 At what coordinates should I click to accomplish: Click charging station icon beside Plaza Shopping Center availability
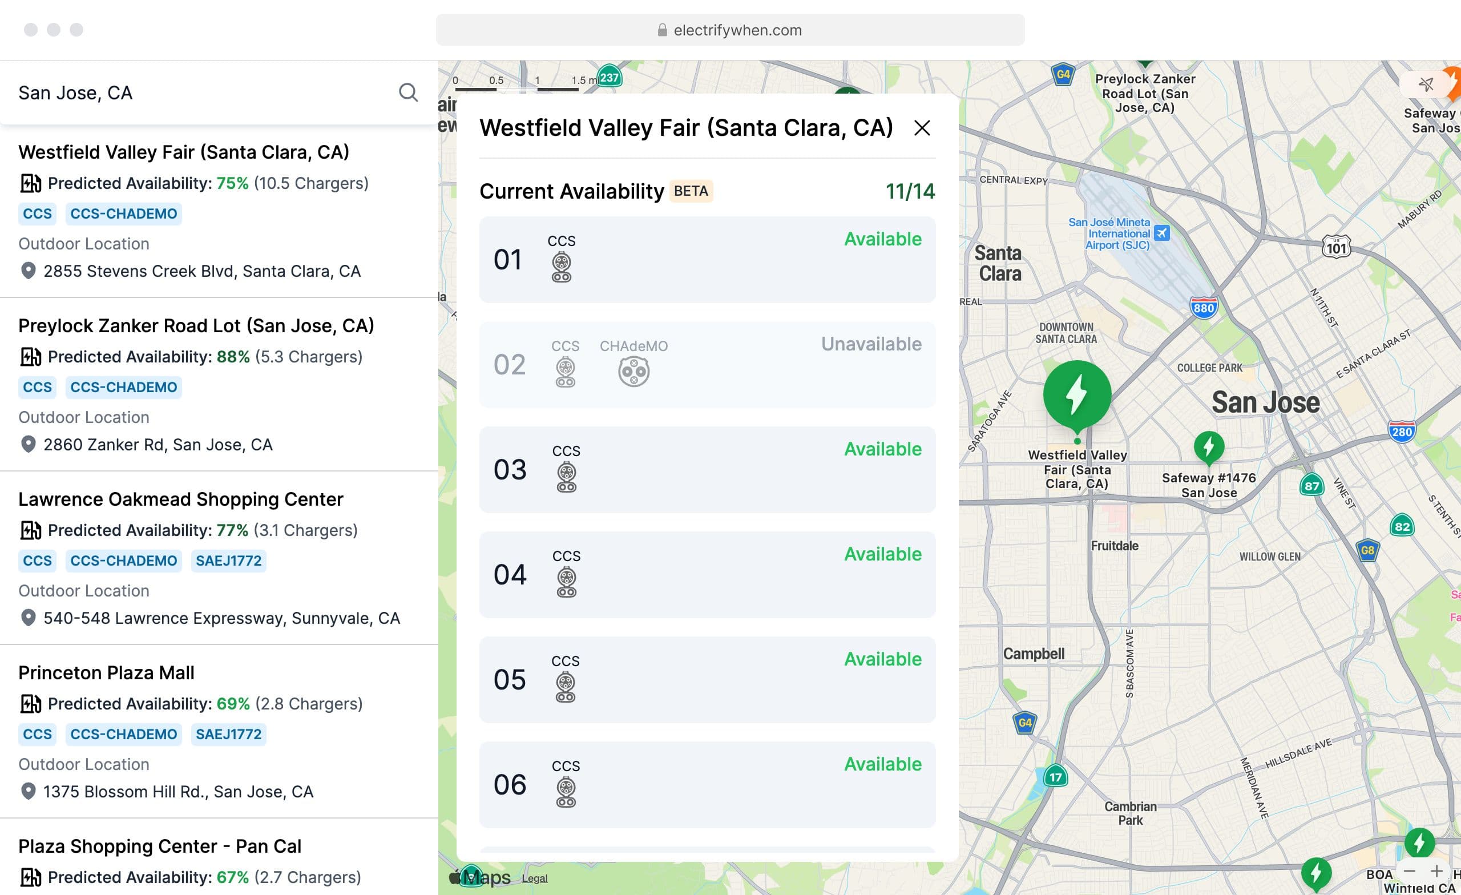point(30,877)
